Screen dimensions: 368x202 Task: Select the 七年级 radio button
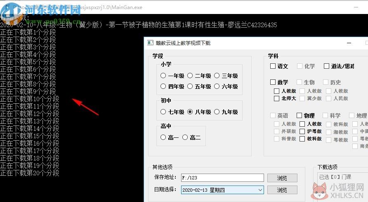coord(163,112)
